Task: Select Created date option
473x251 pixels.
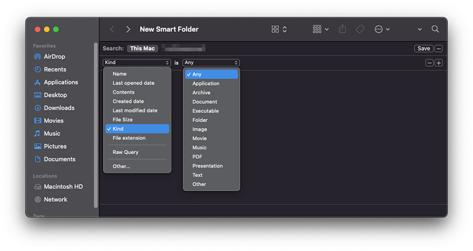Action: pyautogui.click(x=137, y=101)
